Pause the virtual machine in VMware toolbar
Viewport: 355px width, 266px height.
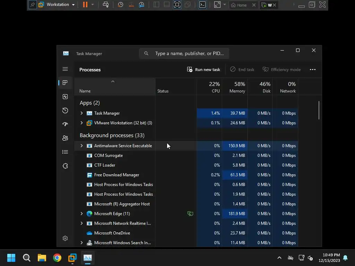(85, 5)
